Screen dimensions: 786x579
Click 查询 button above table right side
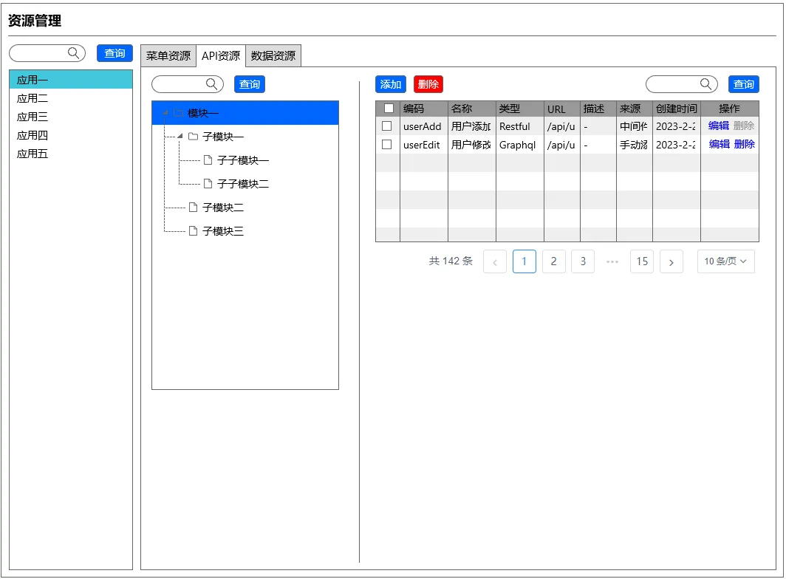[743, 84]
